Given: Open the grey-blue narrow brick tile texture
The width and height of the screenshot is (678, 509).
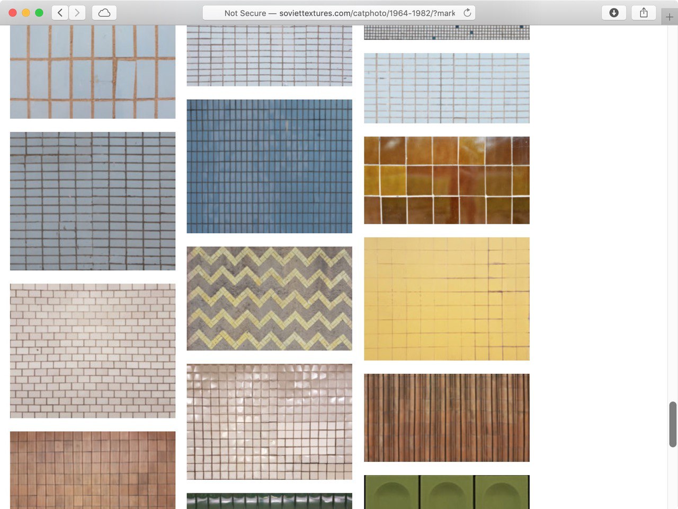Looking at the screenshot, I should pos(93,201).
